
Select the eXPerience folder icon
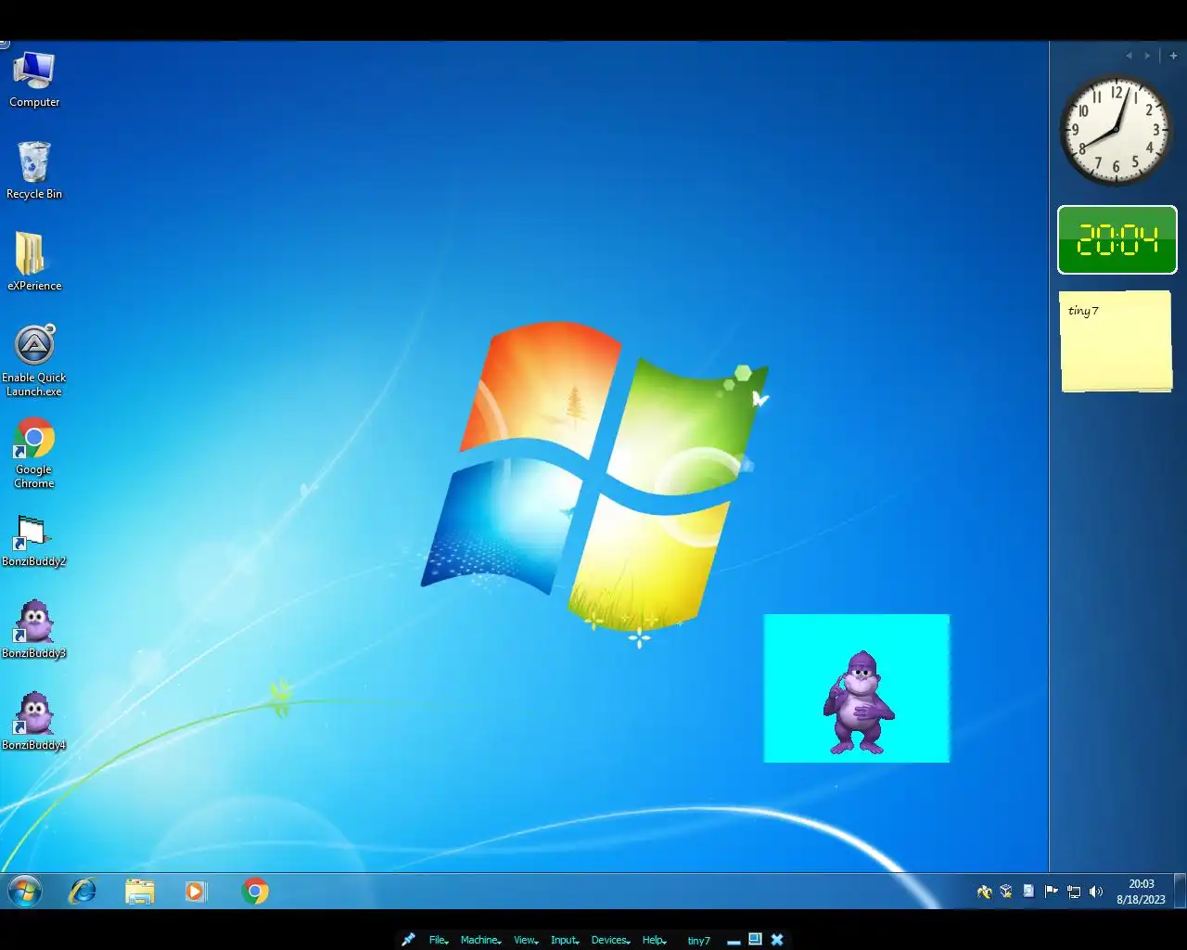coord(34,263)
